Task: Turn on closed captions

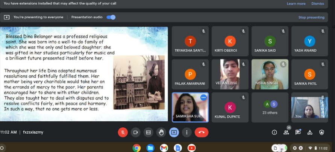Action: pos(148,132)
